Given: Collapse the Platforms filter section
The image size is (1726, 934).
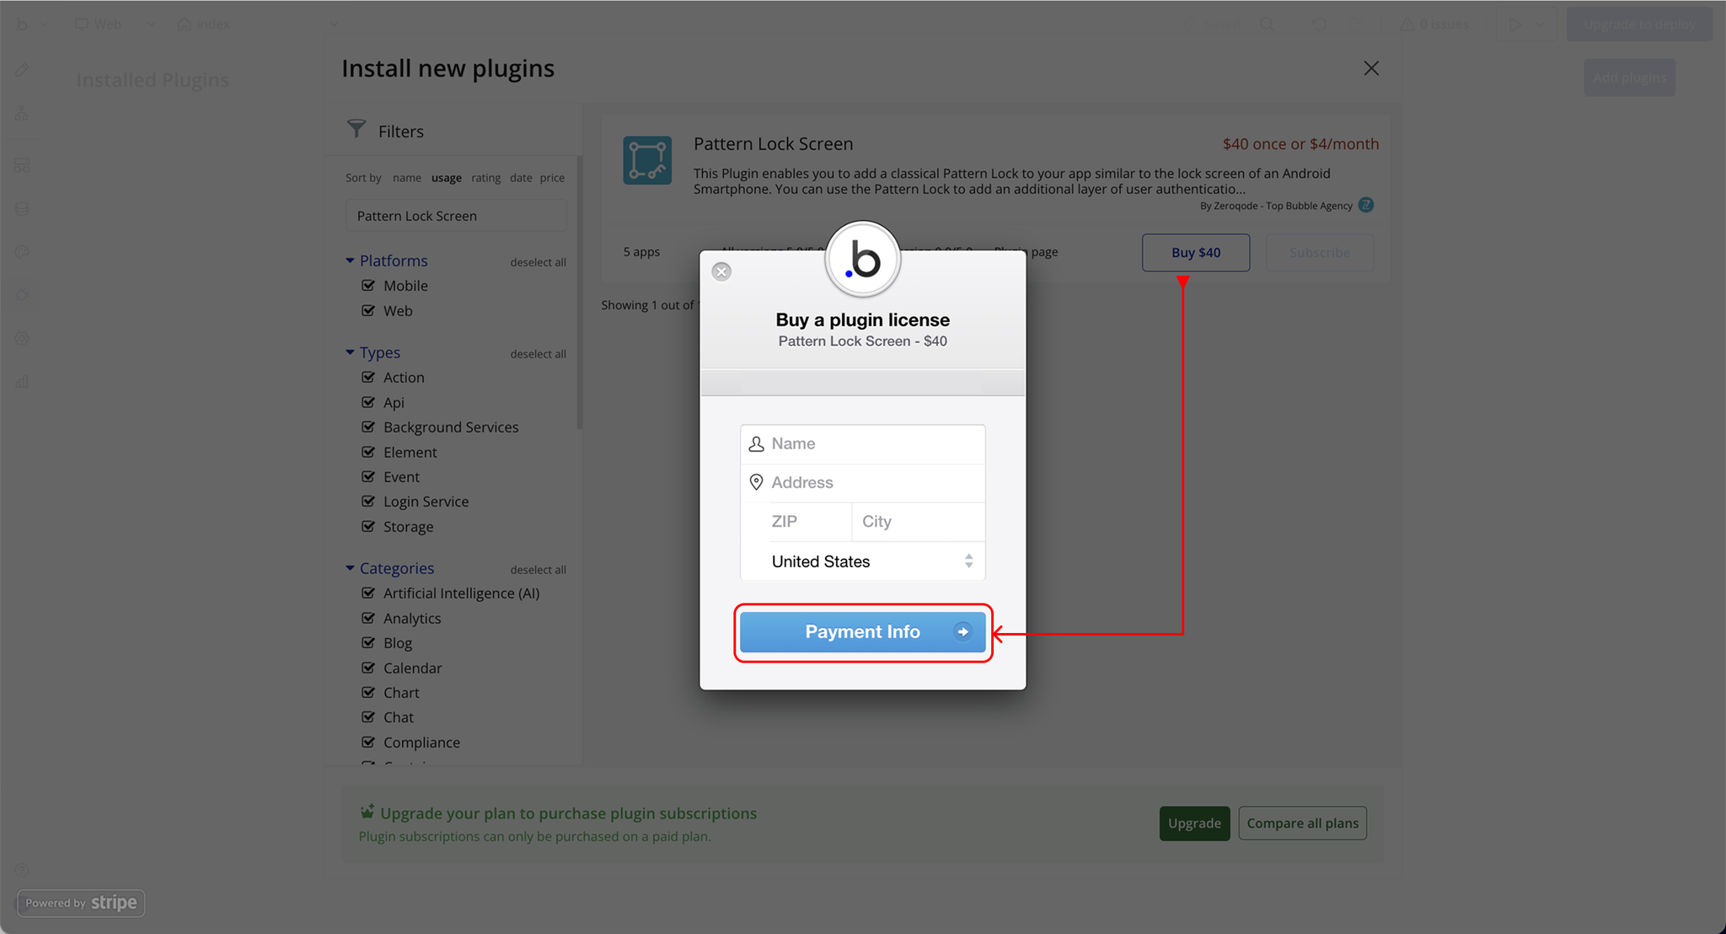Looking at the screenshot, I should pyautogui.click(x=350, y=260).
